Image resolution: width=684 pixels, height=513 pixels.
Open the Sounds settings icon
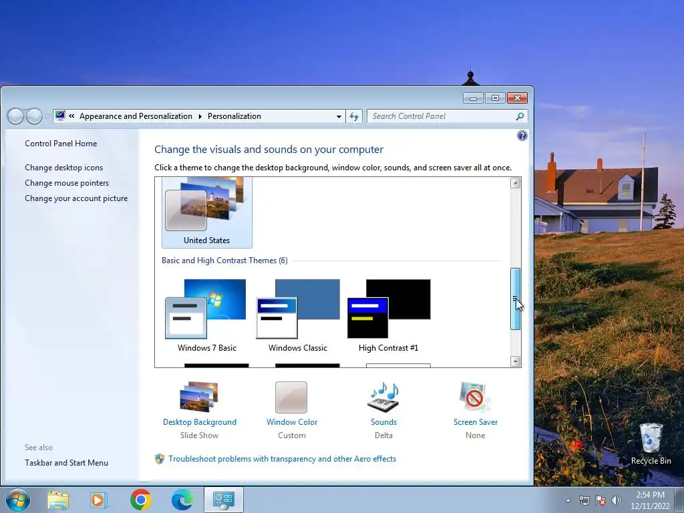[383, 397]
